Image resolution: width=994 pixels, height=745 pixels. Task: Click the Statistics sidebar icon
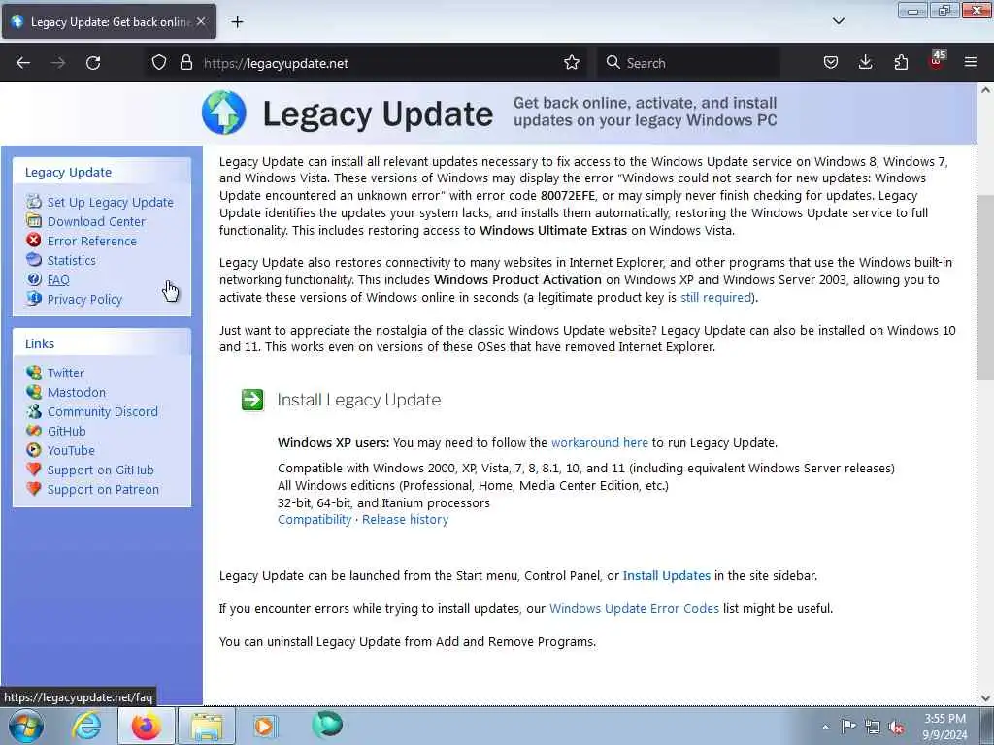[34, 260]
